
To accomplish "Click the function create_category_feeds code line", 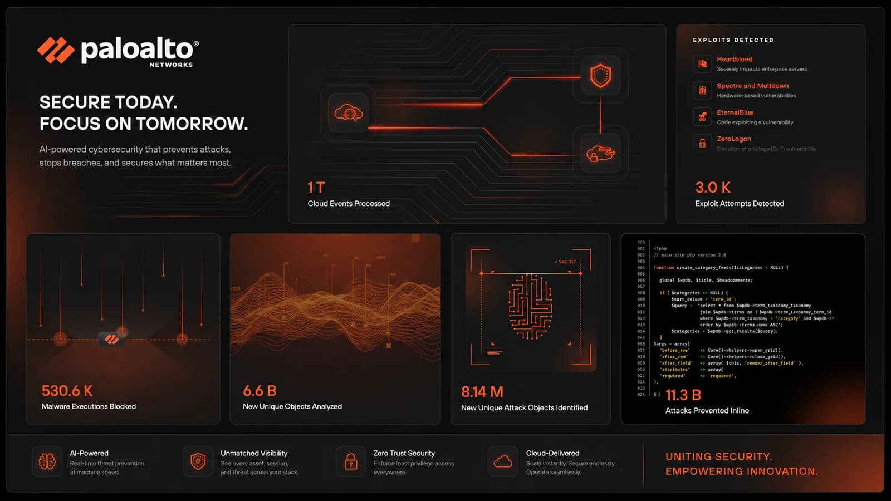I will (x=721, y=268).
